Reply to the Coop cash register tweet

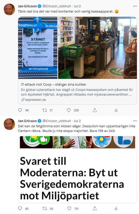[x=20, y=110]
